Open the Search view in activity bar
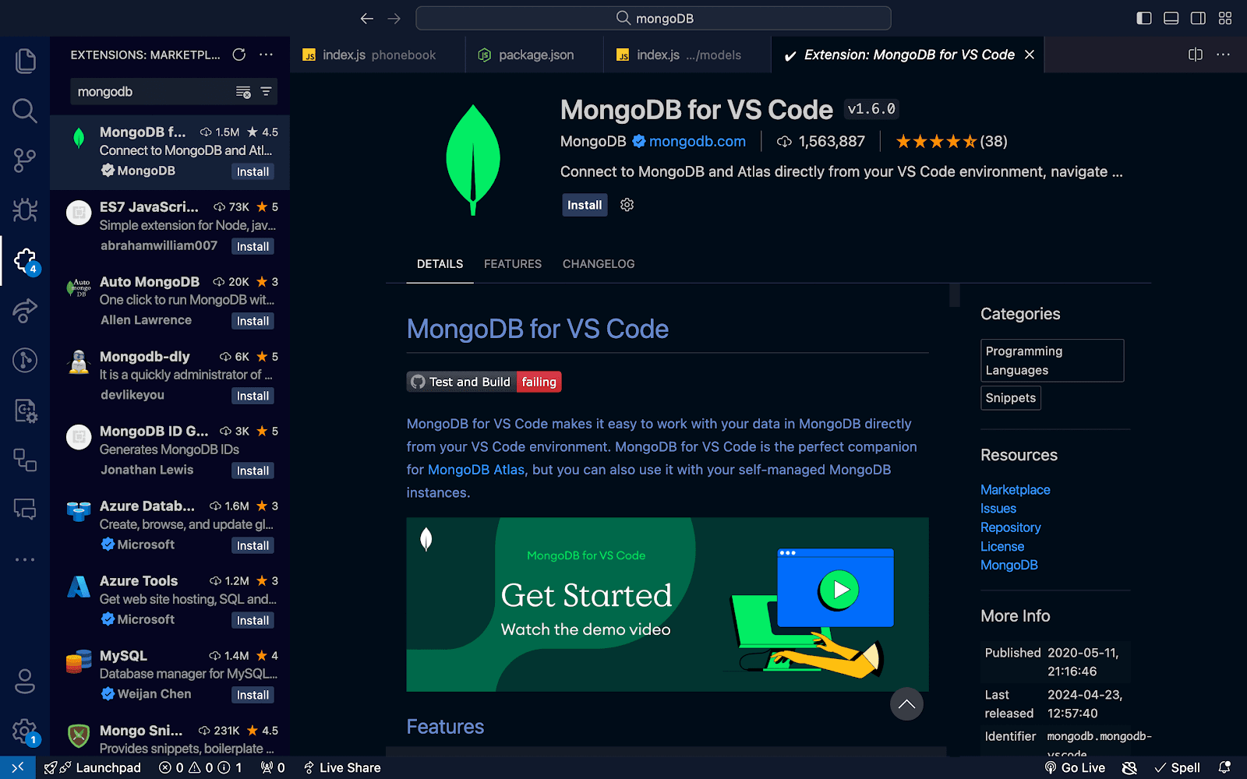Image resolution: width=1247 pixels, height=779 pixels. pyautogui.click(x=25, y=111)
